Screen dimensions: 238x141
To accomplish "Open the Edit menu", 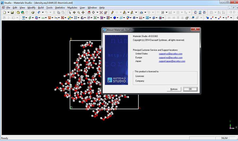I will [x=15, y=8].
